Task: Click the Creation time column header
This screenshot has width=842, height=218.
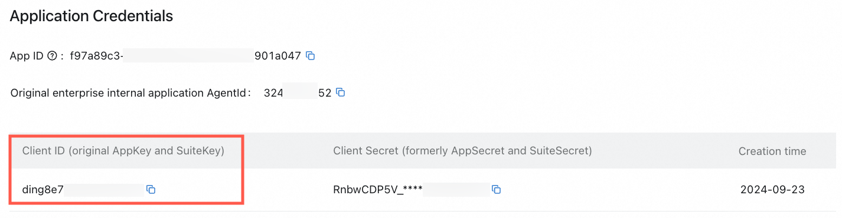Action: [x=772, y=151]
